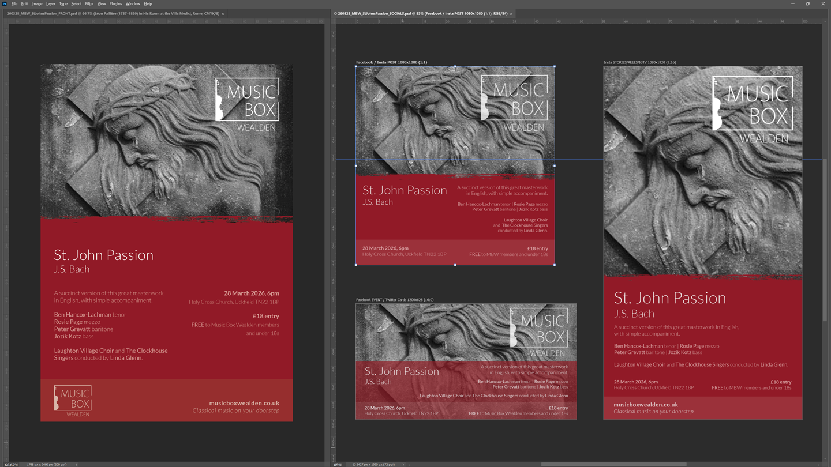
Task: Close the StJohnsPassion_FRONT.psd document tab
Action: (x=223, y=14)
